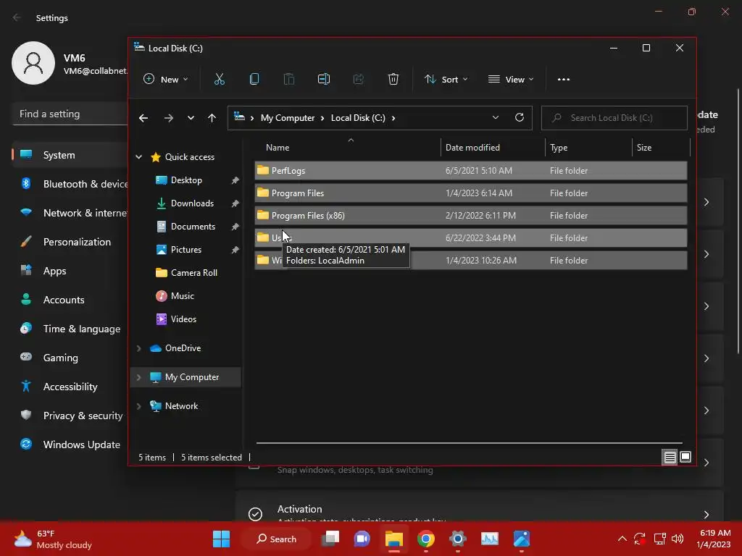This screenshot has width=742, height=556.
Task: Collapse the Quick access tree node
Action: [x=138, y=157]
